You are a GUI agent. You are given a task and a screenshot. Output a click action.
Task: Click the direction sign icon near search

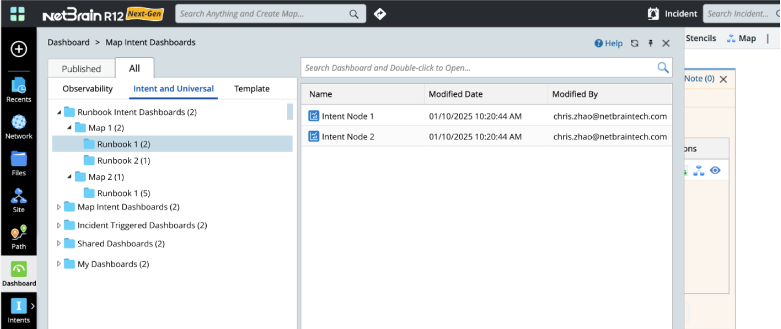pos(380,14)
